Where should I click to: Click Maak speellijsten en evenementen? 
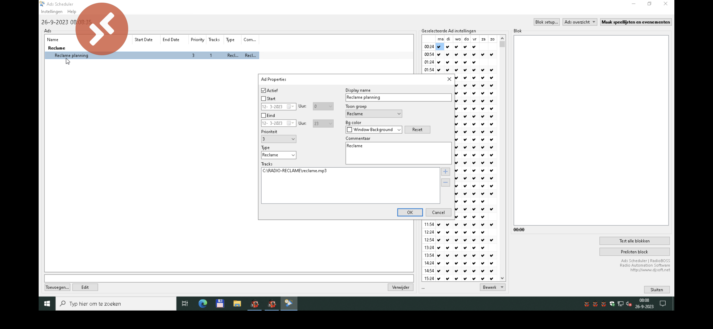pos(635,22)
